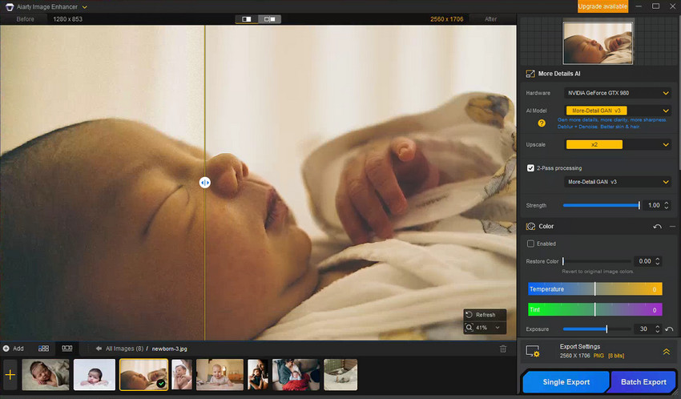Reset Color section with undo arrow

click(658, 227)
